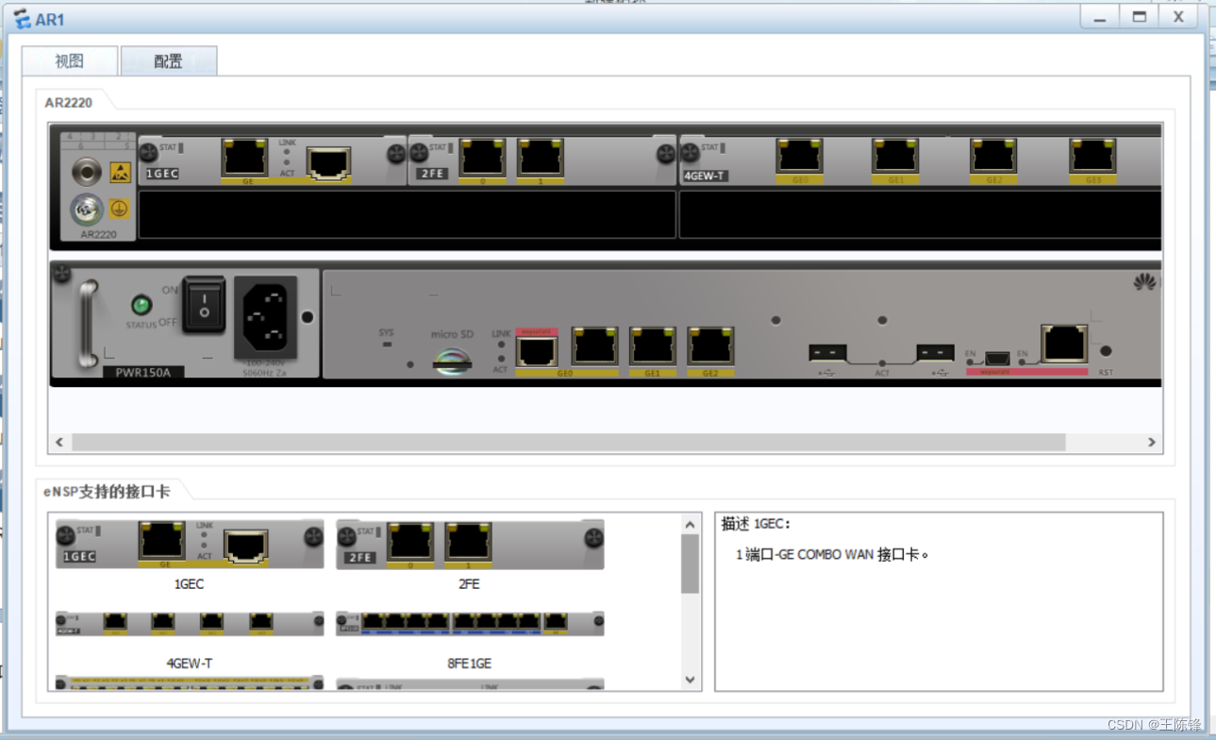This screenshot has width=1216, height=740.
Task: Click GE3 port on the installed 4GEW-T card
Action: pyautogui.click(x=1092, y=156)
